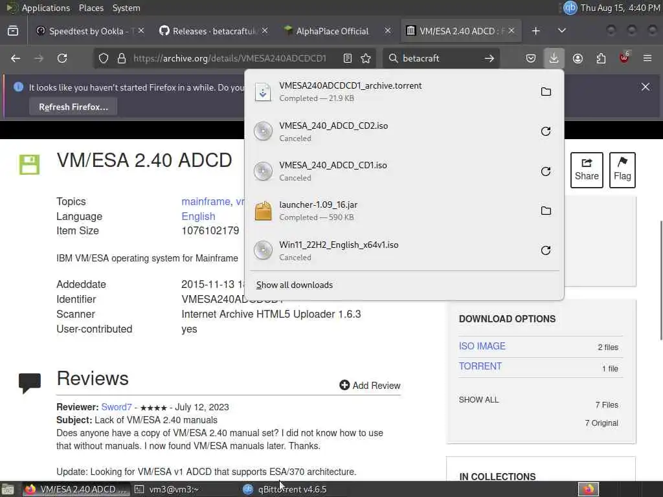The width and height of the screenshot is (663, 497).
Task: Click the show desktop icon in bottom panel
Action: 8,489
